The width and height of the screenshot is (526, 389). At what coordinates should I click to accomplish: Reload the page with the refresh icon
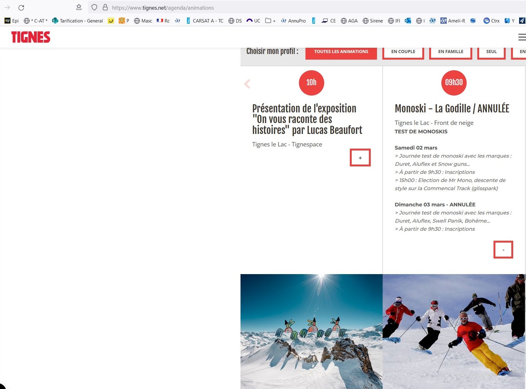coord(21,8)
